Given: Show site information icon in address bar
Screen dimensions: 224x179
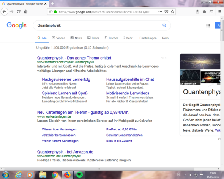Looking at the screenshot, I should pyautogui.click(x=51, y=11).
